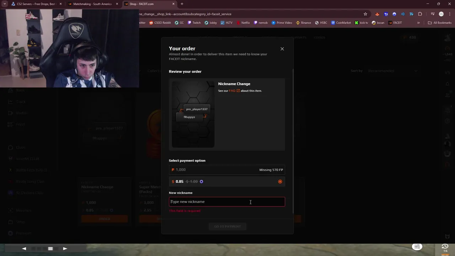Open the media control toolbar icon
455x256 pixels.
tap(433, 14)
